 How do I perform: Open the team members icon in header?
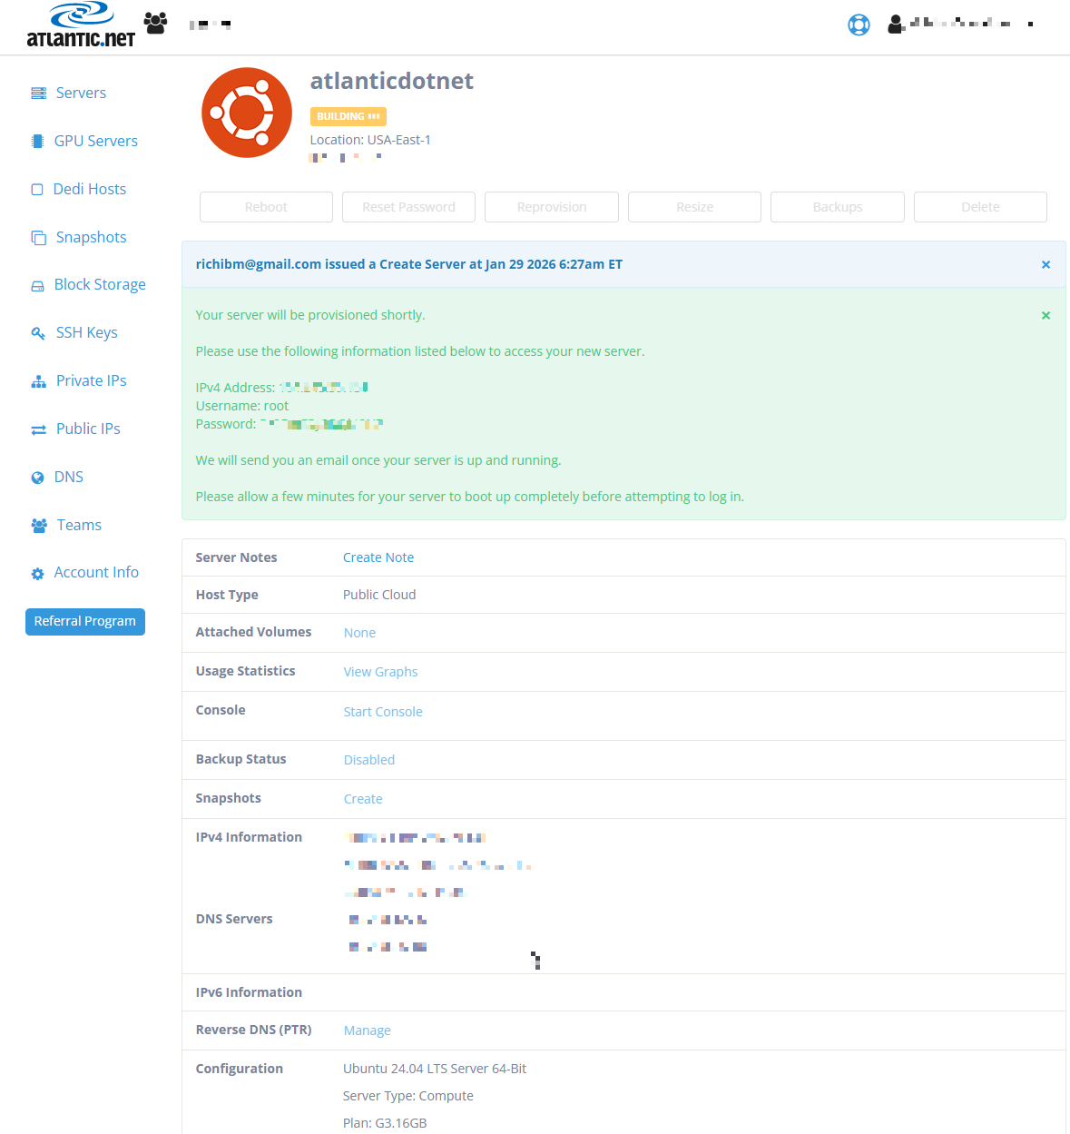(156, 24)
